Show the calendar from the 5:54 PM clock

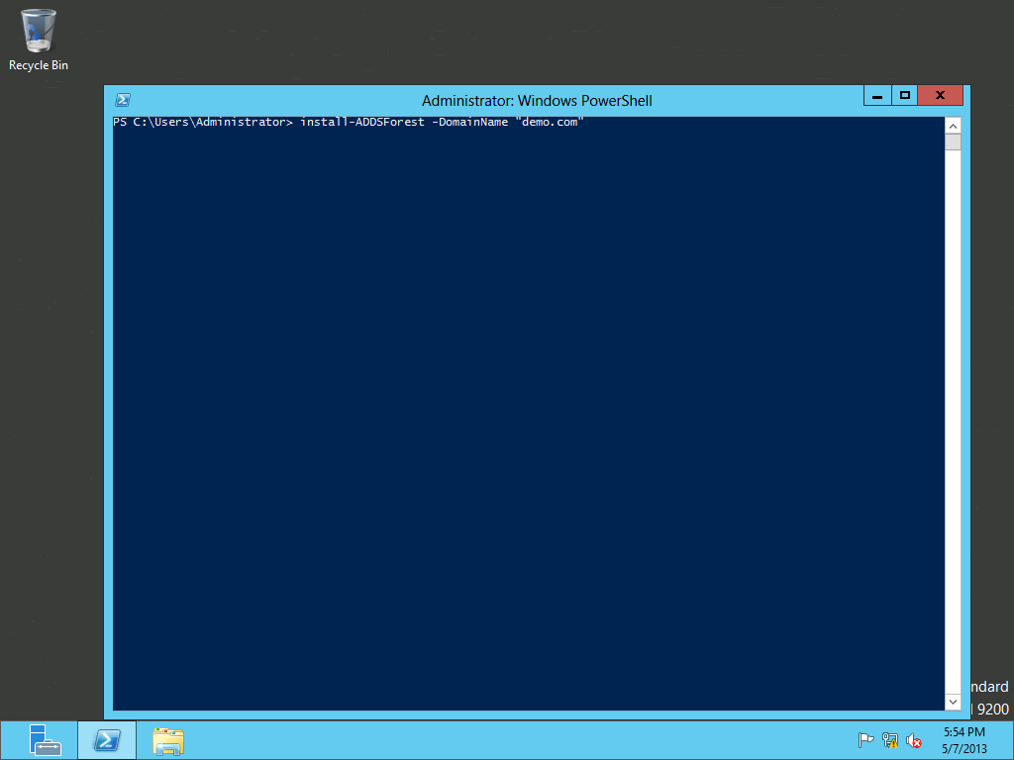(x=964, y=740)
